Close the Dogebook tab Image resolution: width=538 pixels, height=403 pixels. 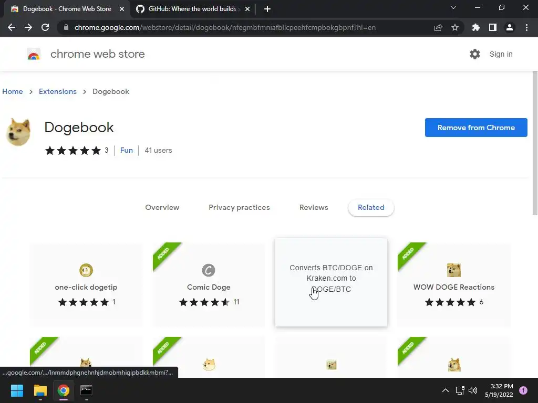coord(122,9)
